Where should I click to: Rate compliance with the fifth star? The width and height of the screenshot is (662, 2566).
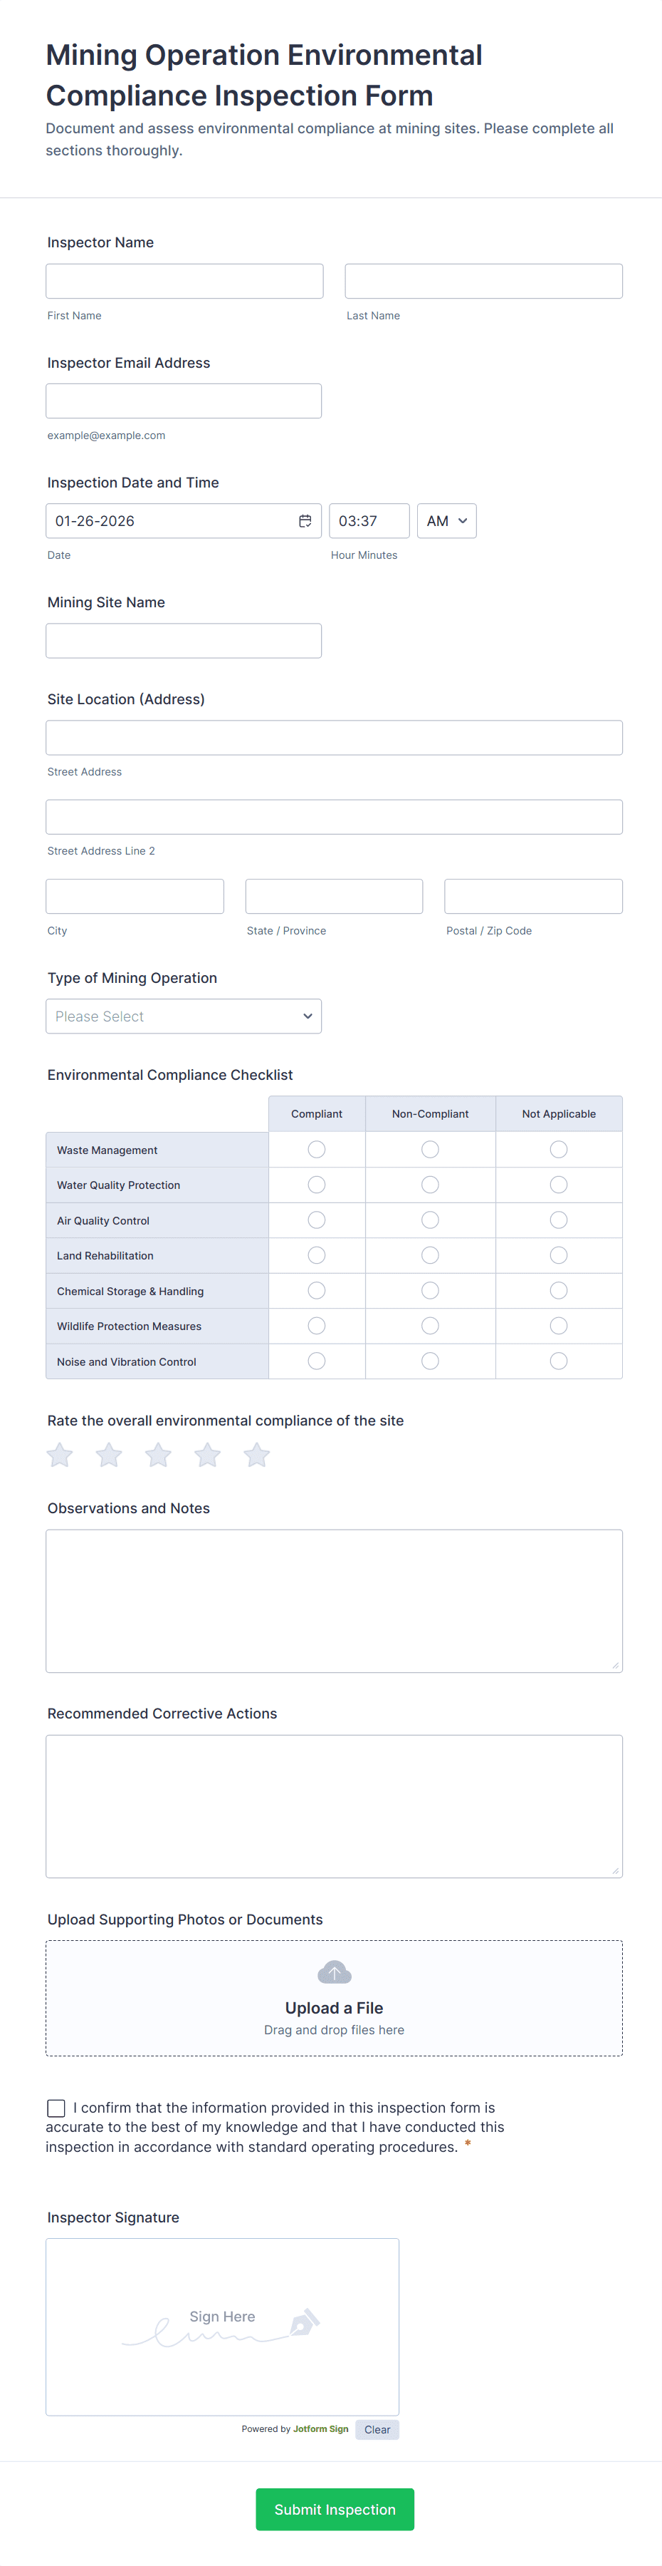pos(257,1455)
